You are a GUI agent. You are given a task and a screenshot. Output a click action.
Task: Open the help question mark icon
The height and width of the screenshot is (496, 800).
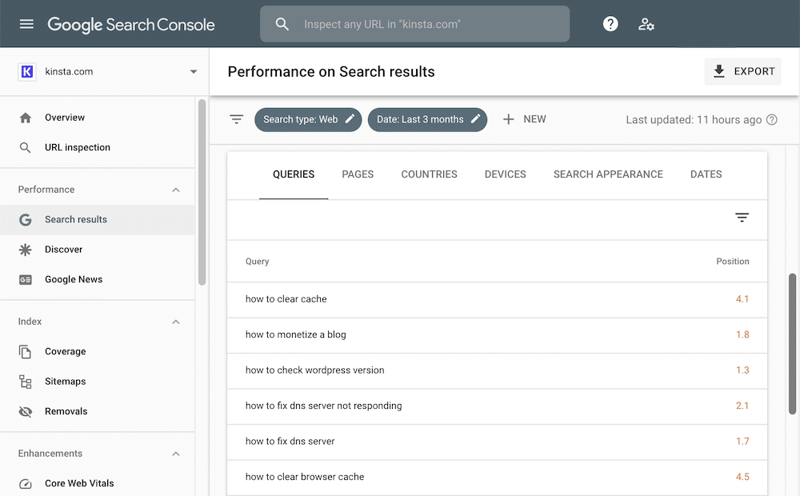(x=610, y=23)
